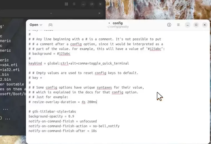Open terminal window hamburger menu
The image size is (211, 144).
pyautogui.click(x=74, y=4)
